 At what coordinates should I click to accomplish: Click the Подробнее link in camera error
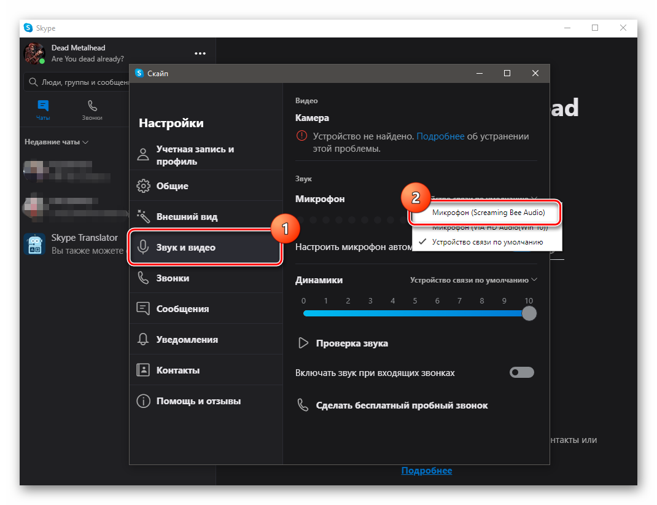click(440, 136)
